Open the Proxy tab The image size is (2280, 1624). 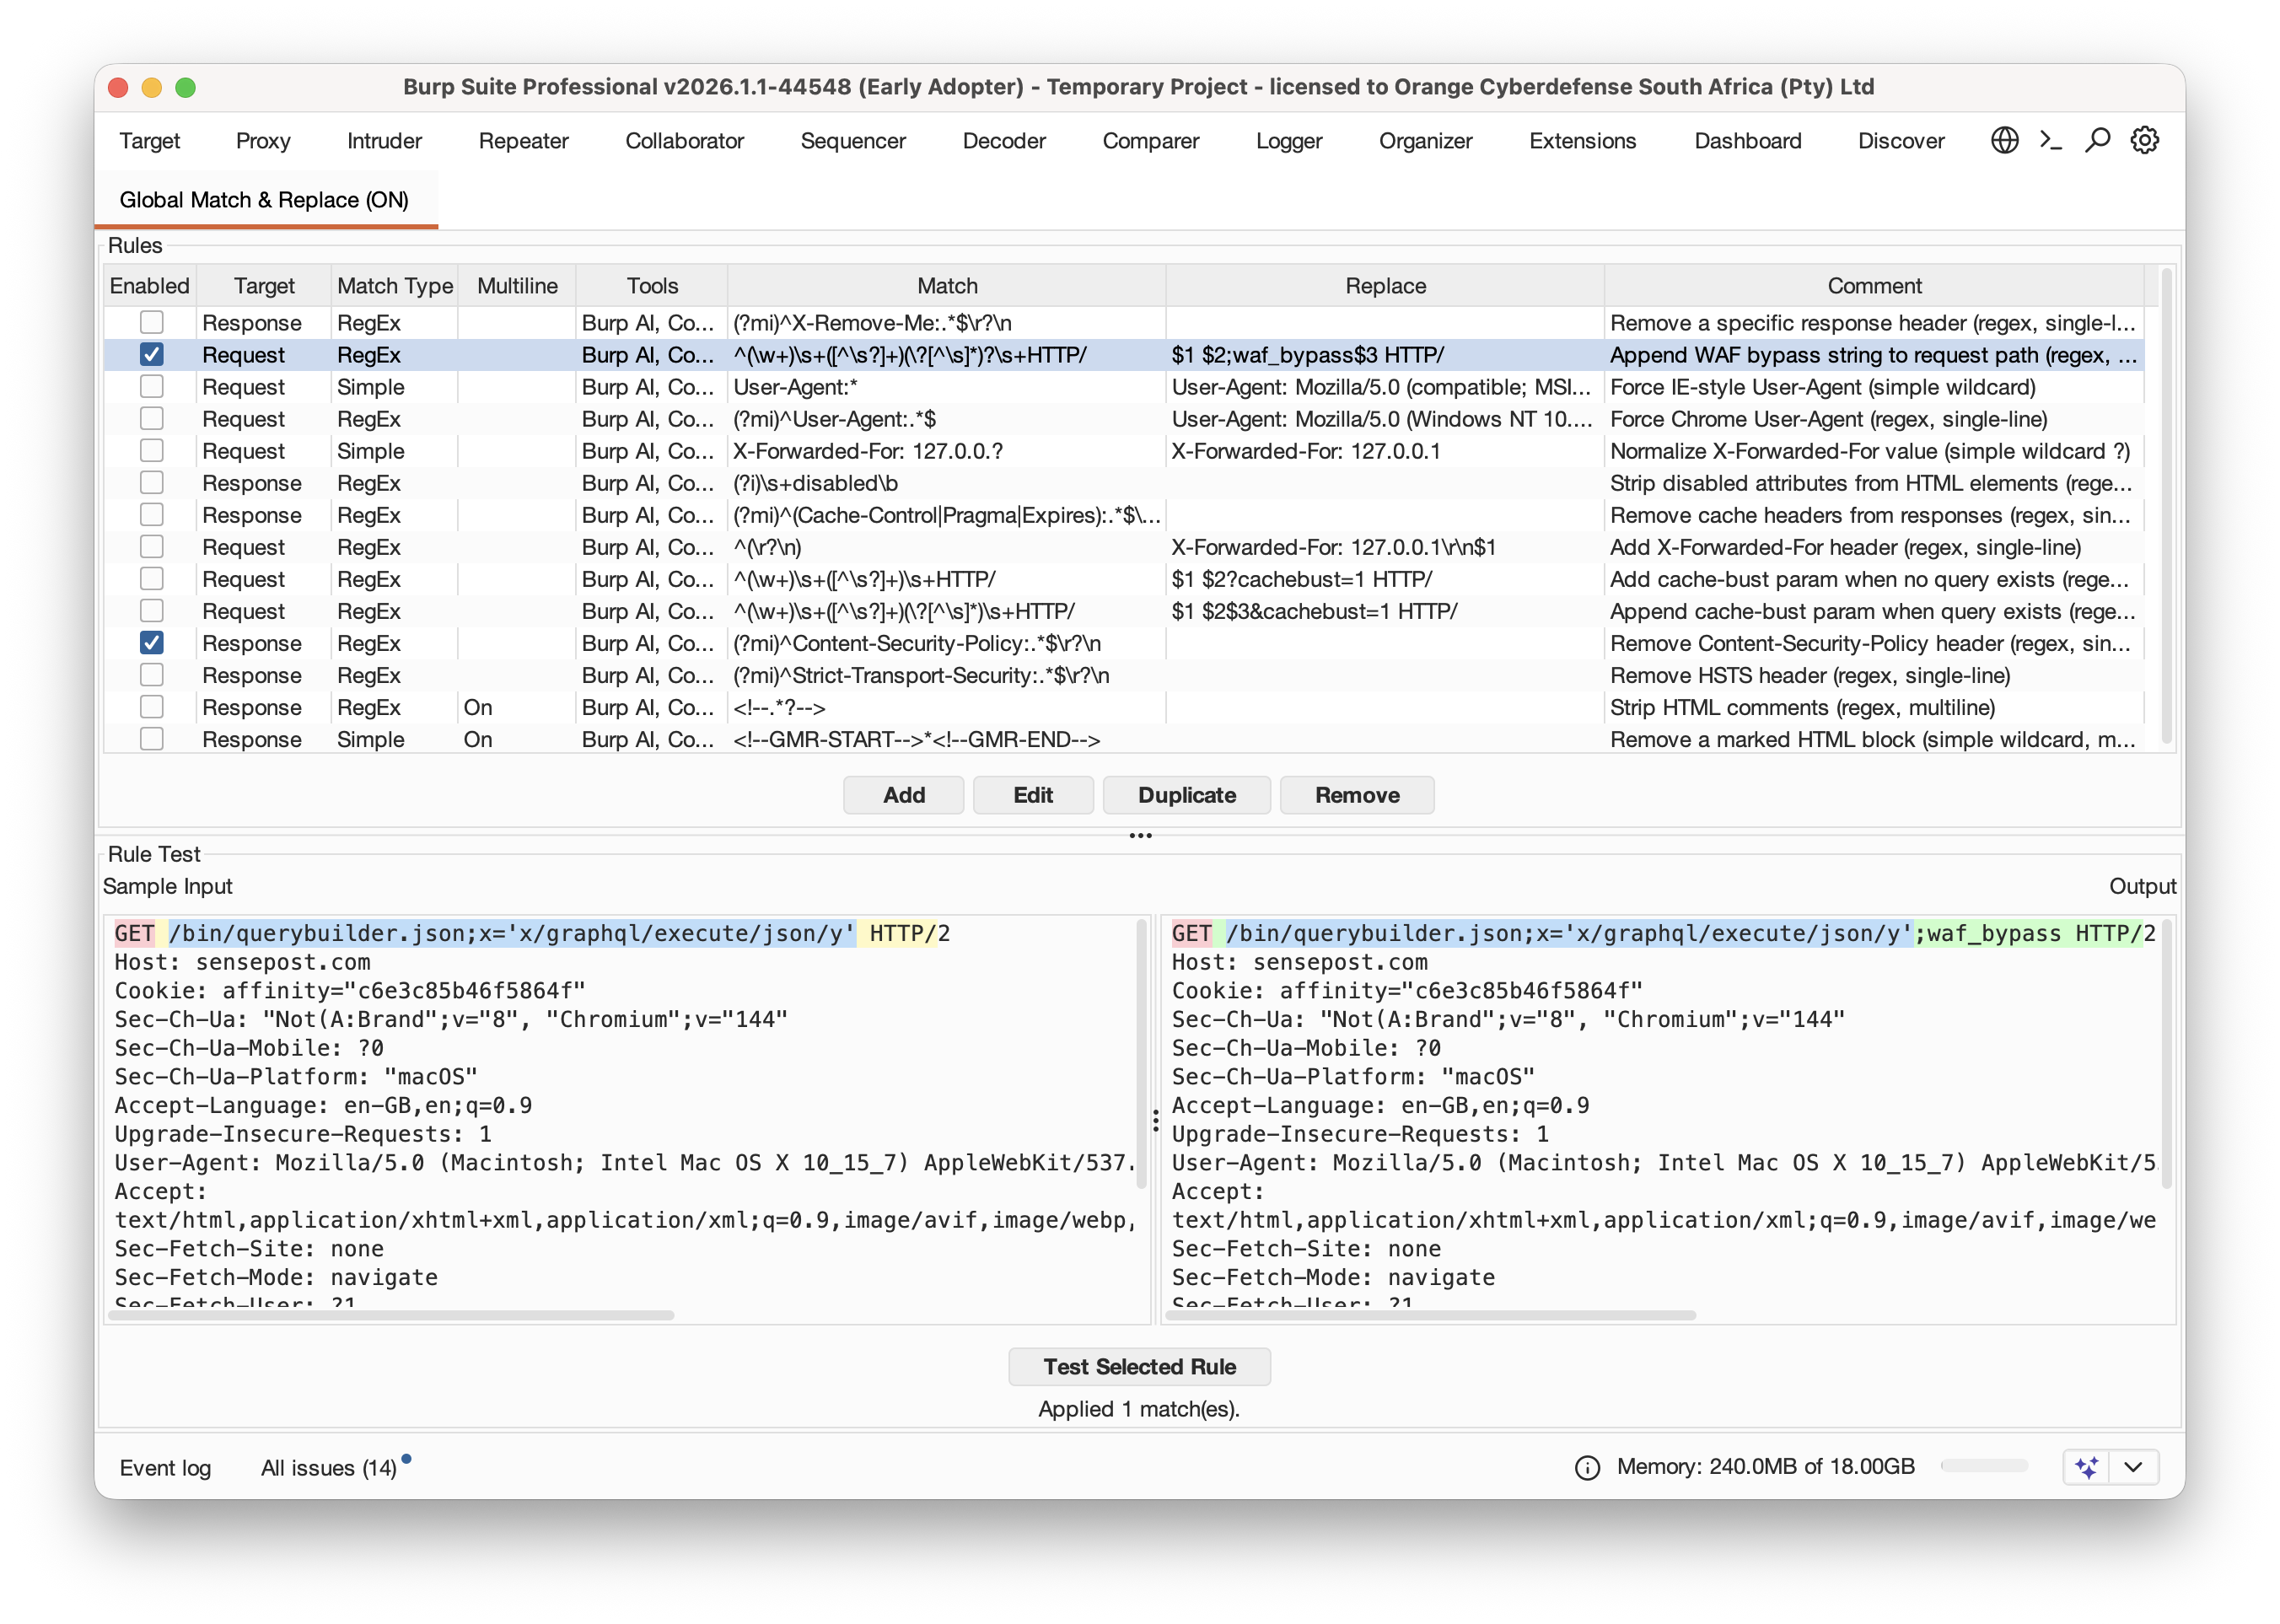tap(263, 141)
